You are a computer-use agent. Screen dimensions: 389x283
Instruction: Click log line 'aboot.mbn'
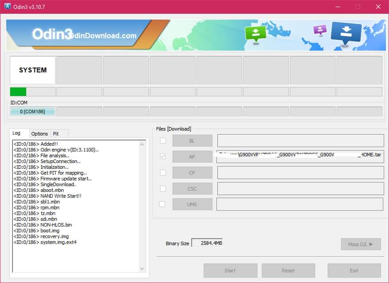point(39,190)
